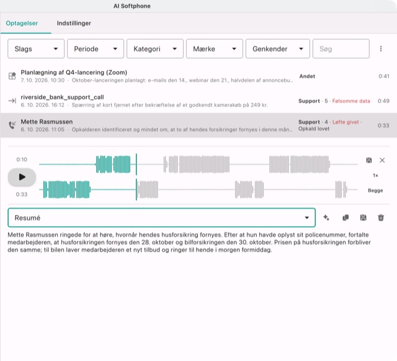Select the Planlægning af Q4-lancering (Zoom) recording
397x361 pixels.
pyautogui.click(x=198, y=76)
